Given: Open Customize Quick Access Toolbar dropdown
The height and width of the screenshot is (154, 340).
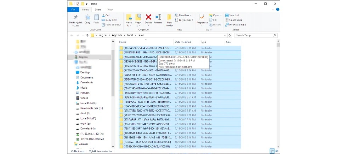Looking at the screenshot, I should point(86,4).
